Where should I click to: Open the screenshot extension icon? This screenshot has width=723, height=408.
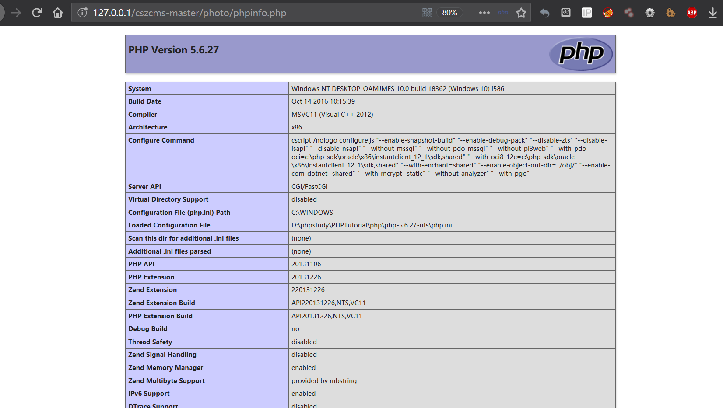point(566,13)
